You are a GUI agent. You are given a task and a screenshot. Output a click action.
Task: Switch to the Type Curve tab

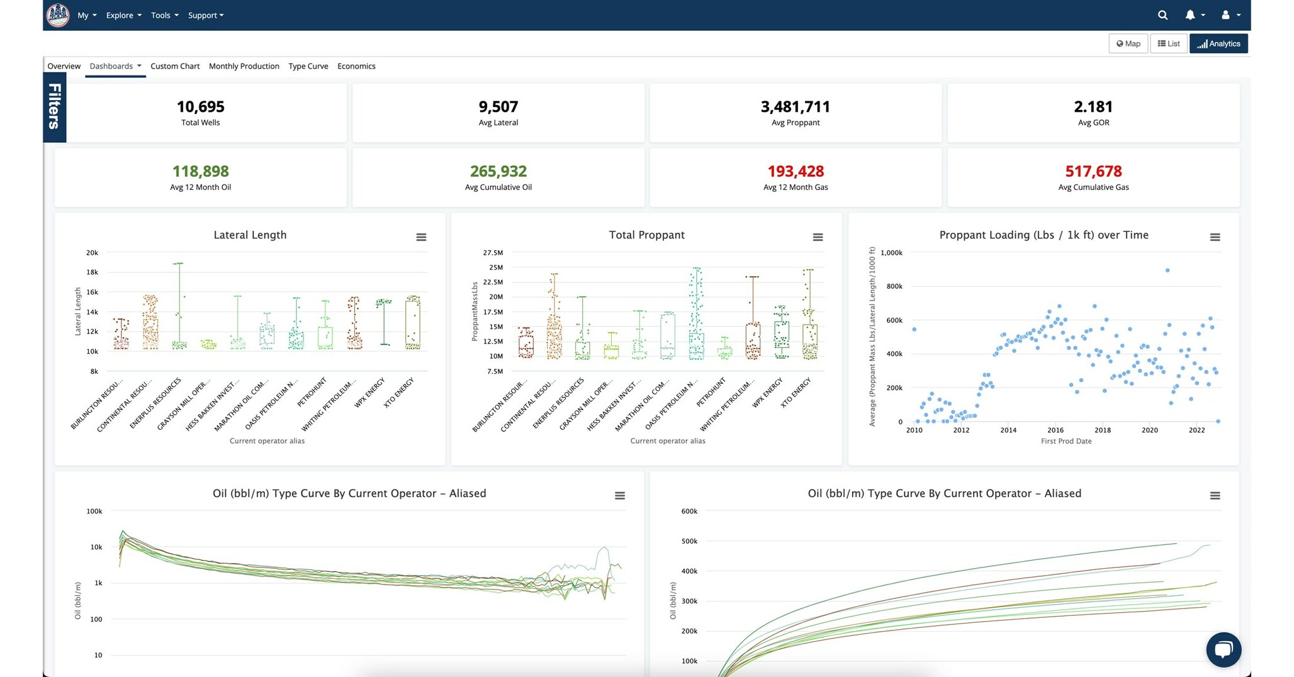(308, 65)
